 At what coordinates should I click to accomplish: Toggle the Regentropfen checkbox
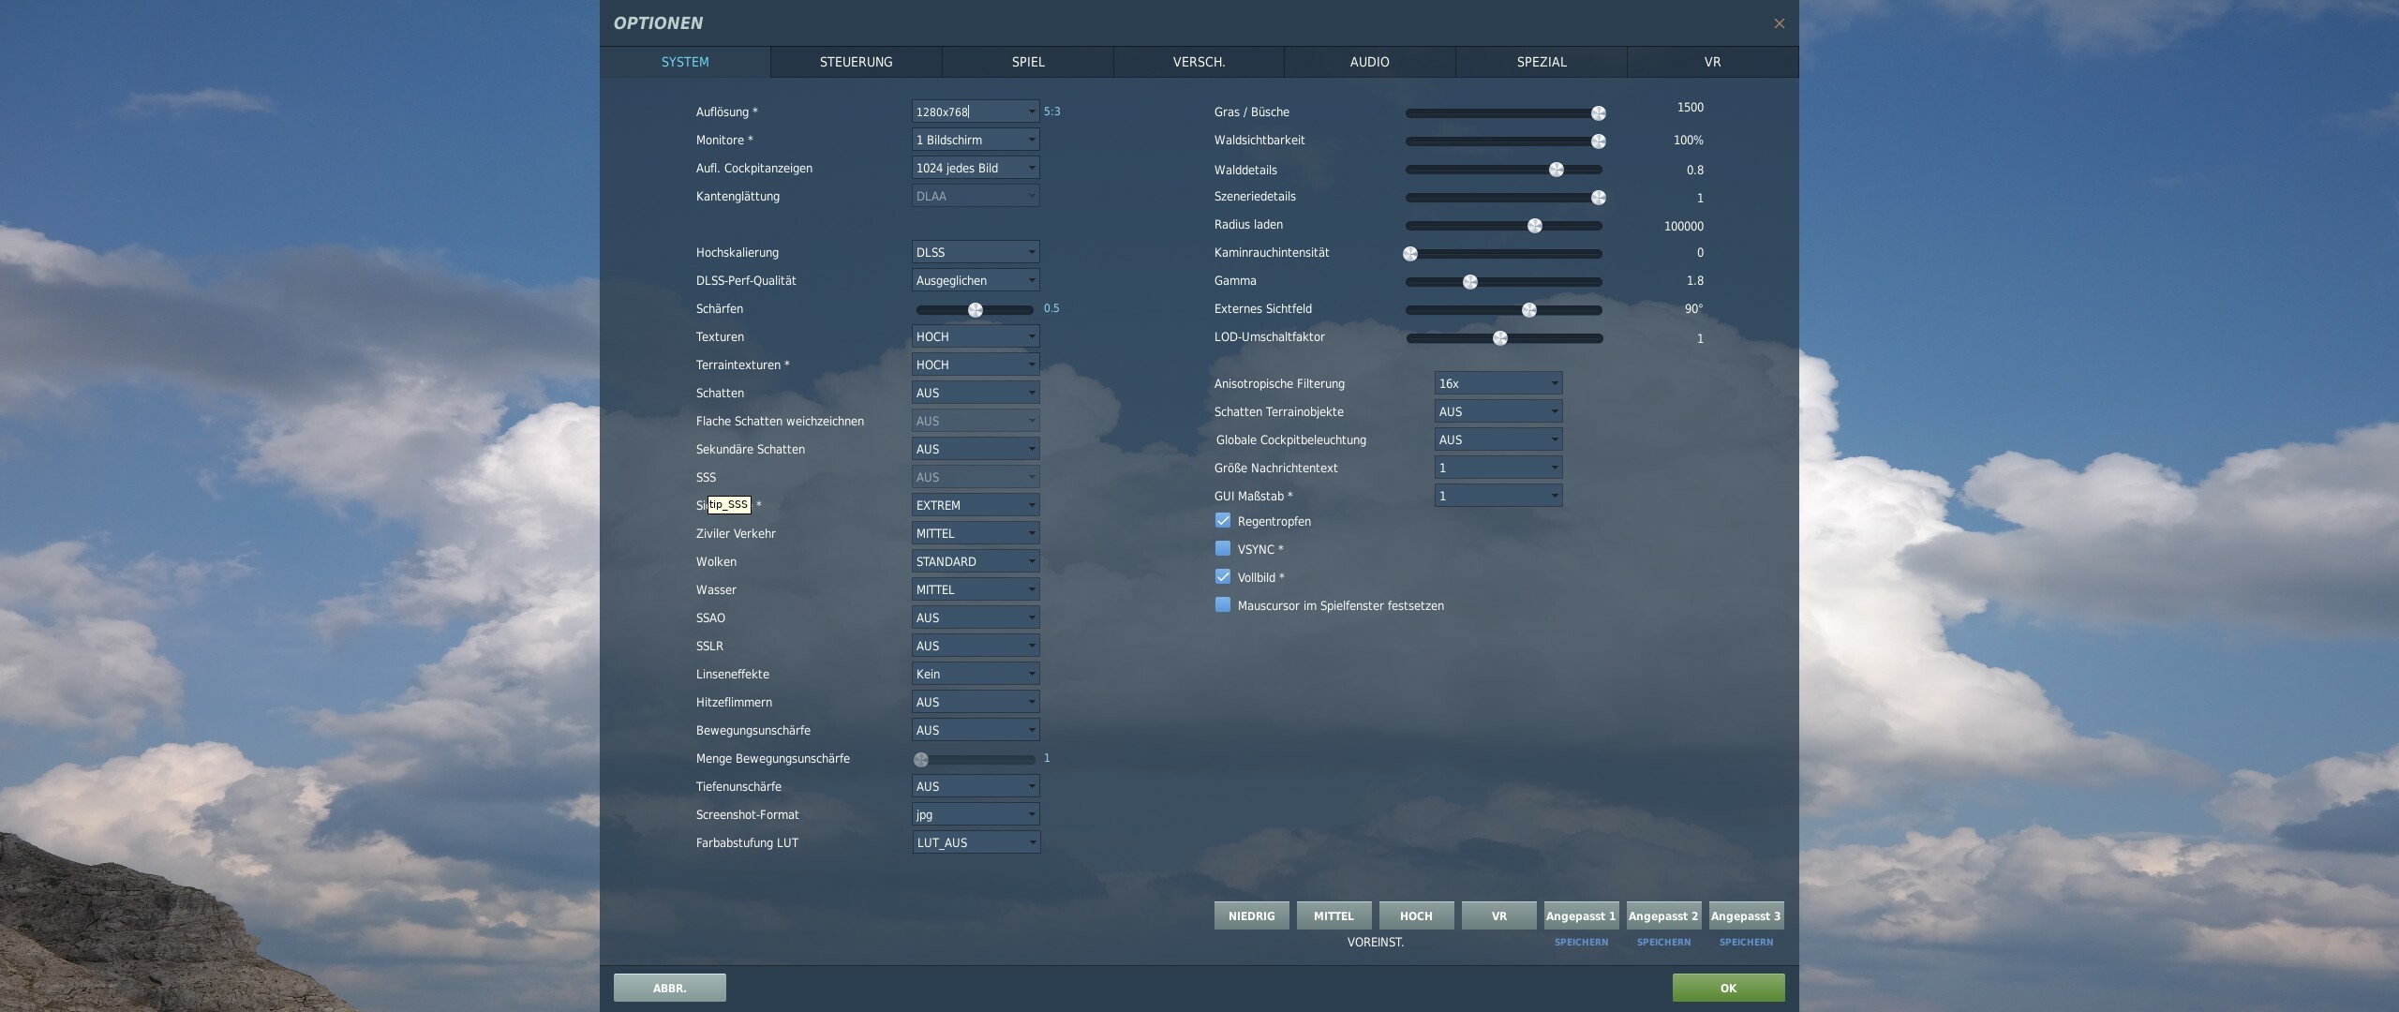(1223, 520)
